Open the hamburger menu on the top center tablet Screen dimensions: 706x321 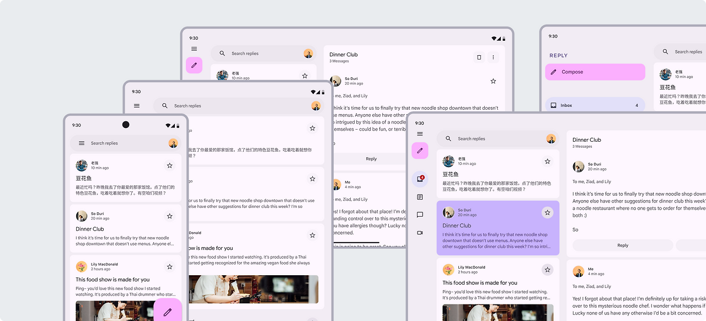tap(194, 49)
